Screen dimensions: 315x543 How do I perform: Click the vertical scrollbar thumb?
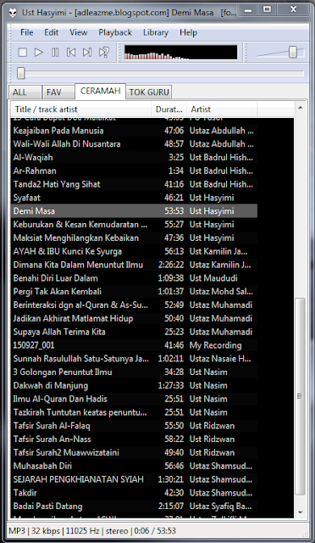point(300,396)
